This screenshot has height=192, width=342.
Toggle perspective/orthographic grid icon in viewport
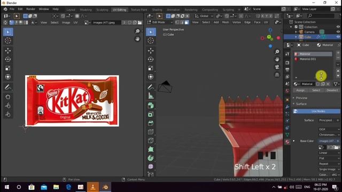[x=277, y=75]
